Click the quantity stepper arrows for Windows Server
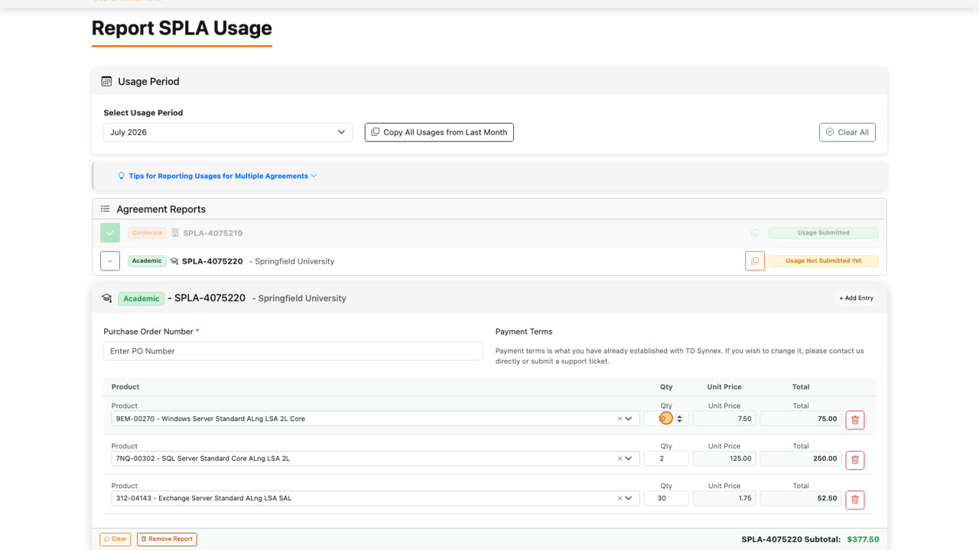 tap(679, 419)
